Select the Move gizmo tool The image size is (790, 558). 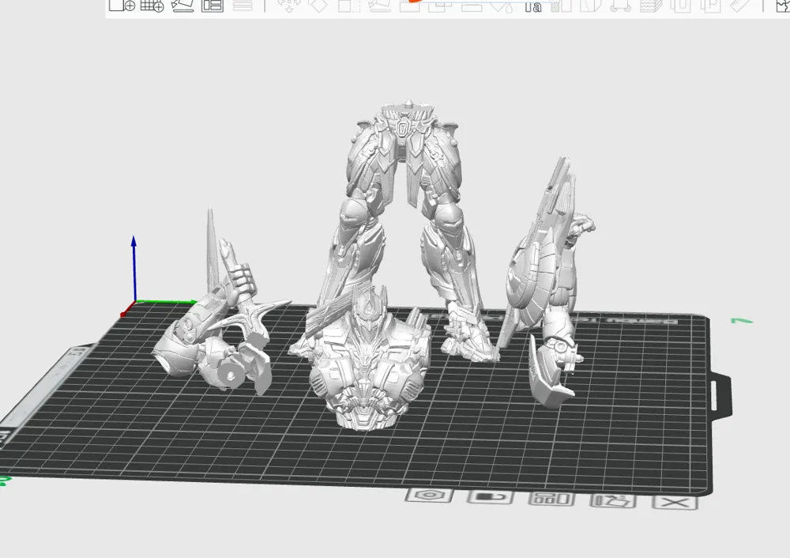click(289, 6)
